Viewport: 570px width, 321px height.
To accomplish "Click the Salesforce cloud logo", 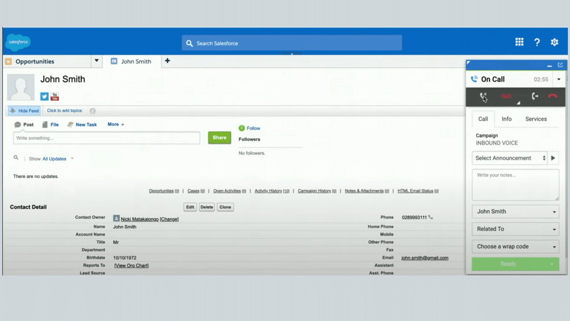I will tap(18, 42).
